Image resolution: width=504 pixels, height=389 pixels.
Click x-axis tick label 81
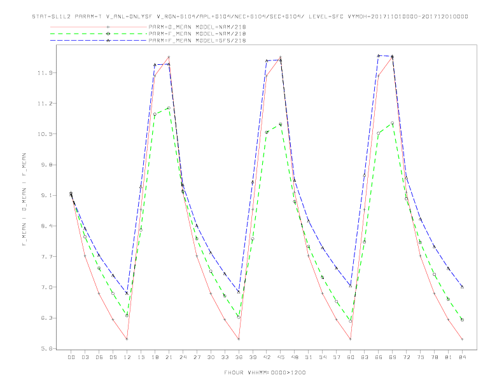coord(449,357)
